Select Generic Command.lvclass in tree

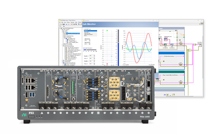click(71, 63)
